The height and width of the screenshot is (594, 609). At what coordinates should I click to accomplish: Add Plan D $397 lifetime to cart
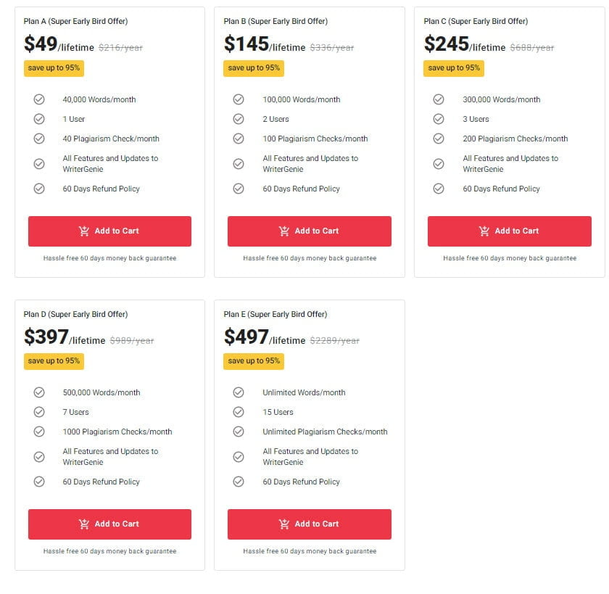click(x=109, y=524)
